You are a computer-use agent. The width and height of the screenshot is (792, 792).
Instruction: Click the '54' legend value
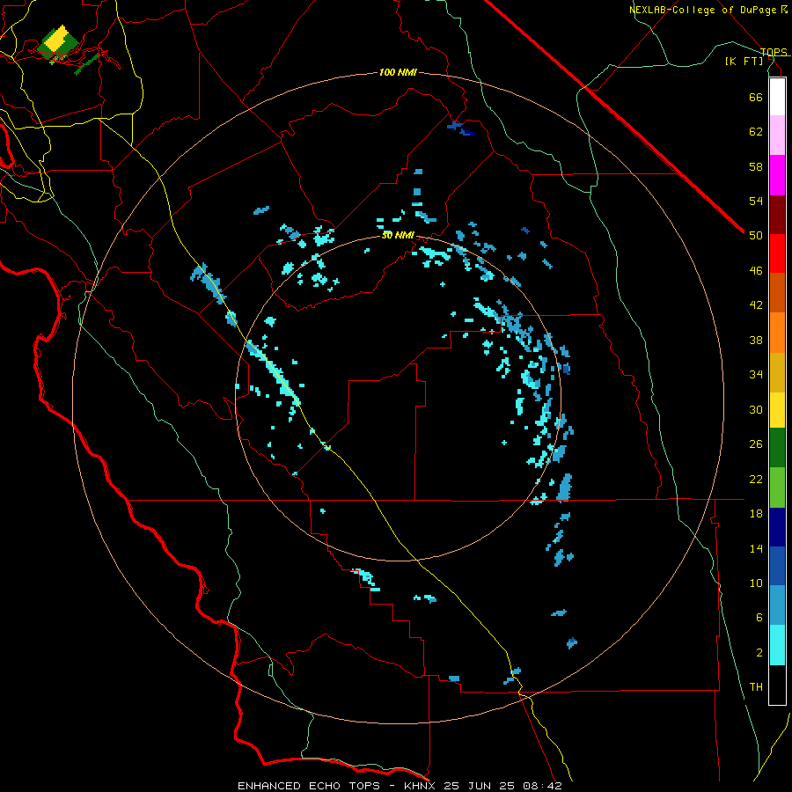(756, 201)
